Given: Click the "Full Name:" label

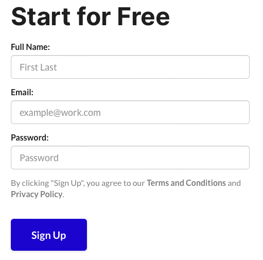Looking at the screenshot, I should click(30, 47).
